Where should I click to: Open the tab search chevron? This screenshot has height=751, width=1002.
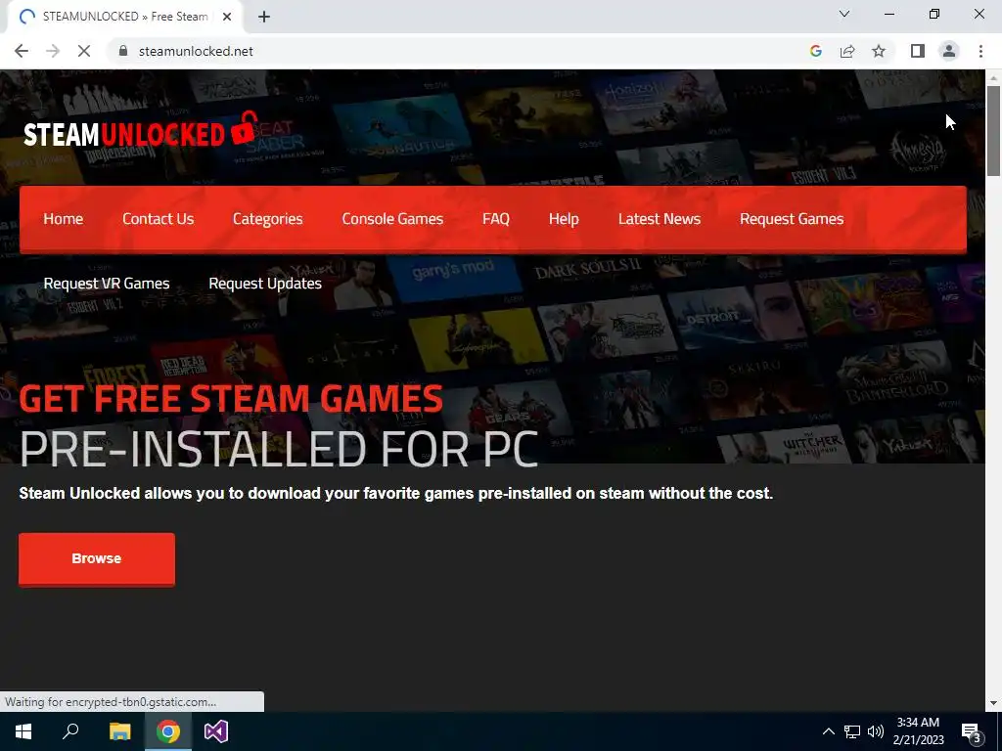point(844,14)
